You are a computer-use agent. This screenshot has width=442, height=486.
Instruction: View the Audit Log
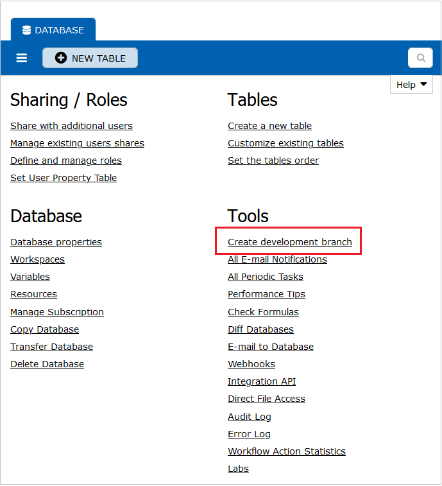[250, 417]
